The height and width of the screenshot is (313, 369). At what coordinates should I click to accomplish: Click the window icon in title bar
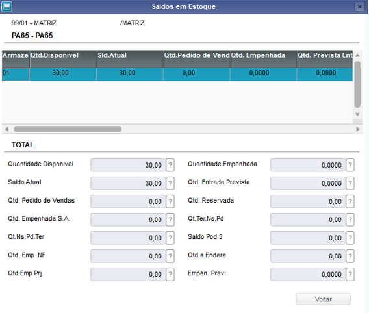pyautogui.click(x=7, y=6)
